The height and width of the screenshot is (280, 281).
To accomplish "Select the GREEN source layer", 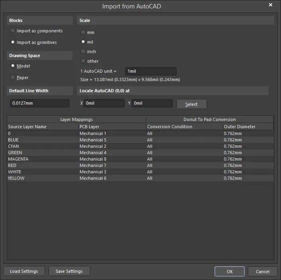I will pos(43,153).
